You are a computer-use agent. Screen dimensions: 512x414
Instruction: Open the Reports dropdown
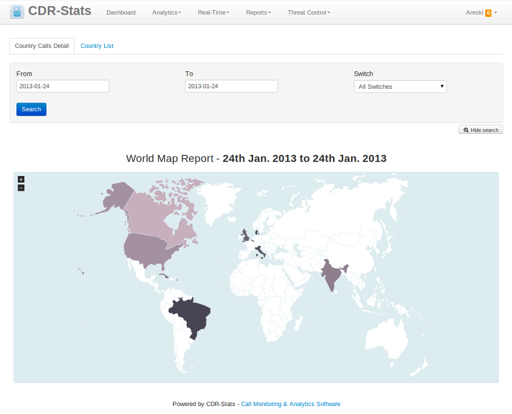pos(258,13)
